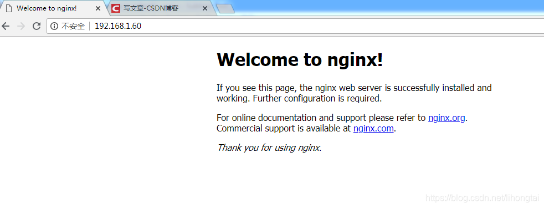Open the nginx.com link
This screenshot has width=544, height=208.
point(373,129)
